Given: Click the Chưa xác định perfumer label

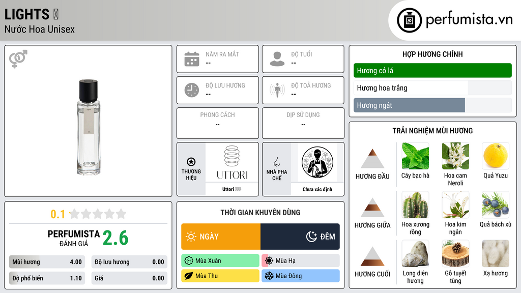Looking at the screenshot, I should [317, 189].
